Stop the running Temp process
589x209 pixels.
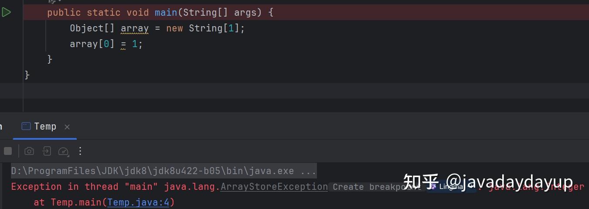8,151
